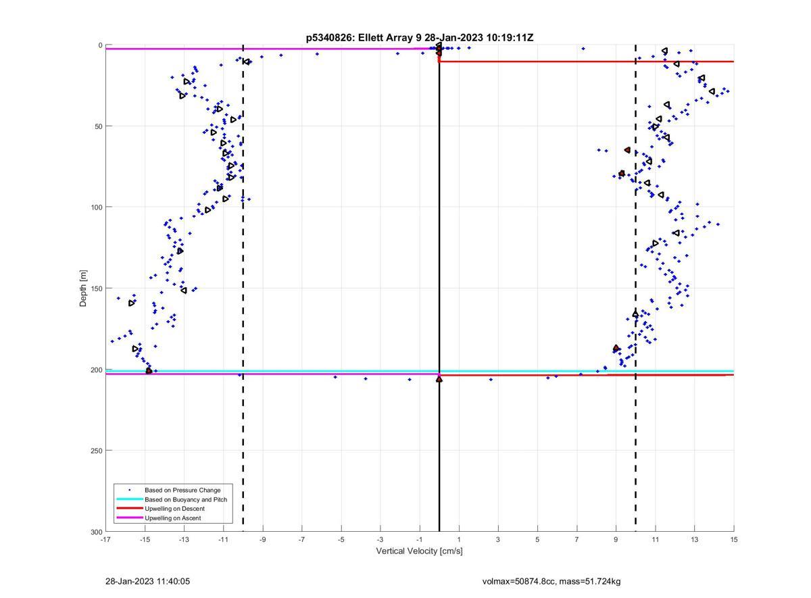Image resolution: width=811 pixels, height=598 pixels.
Task: Click the depth tick label 150
Action: coord(96,289)
